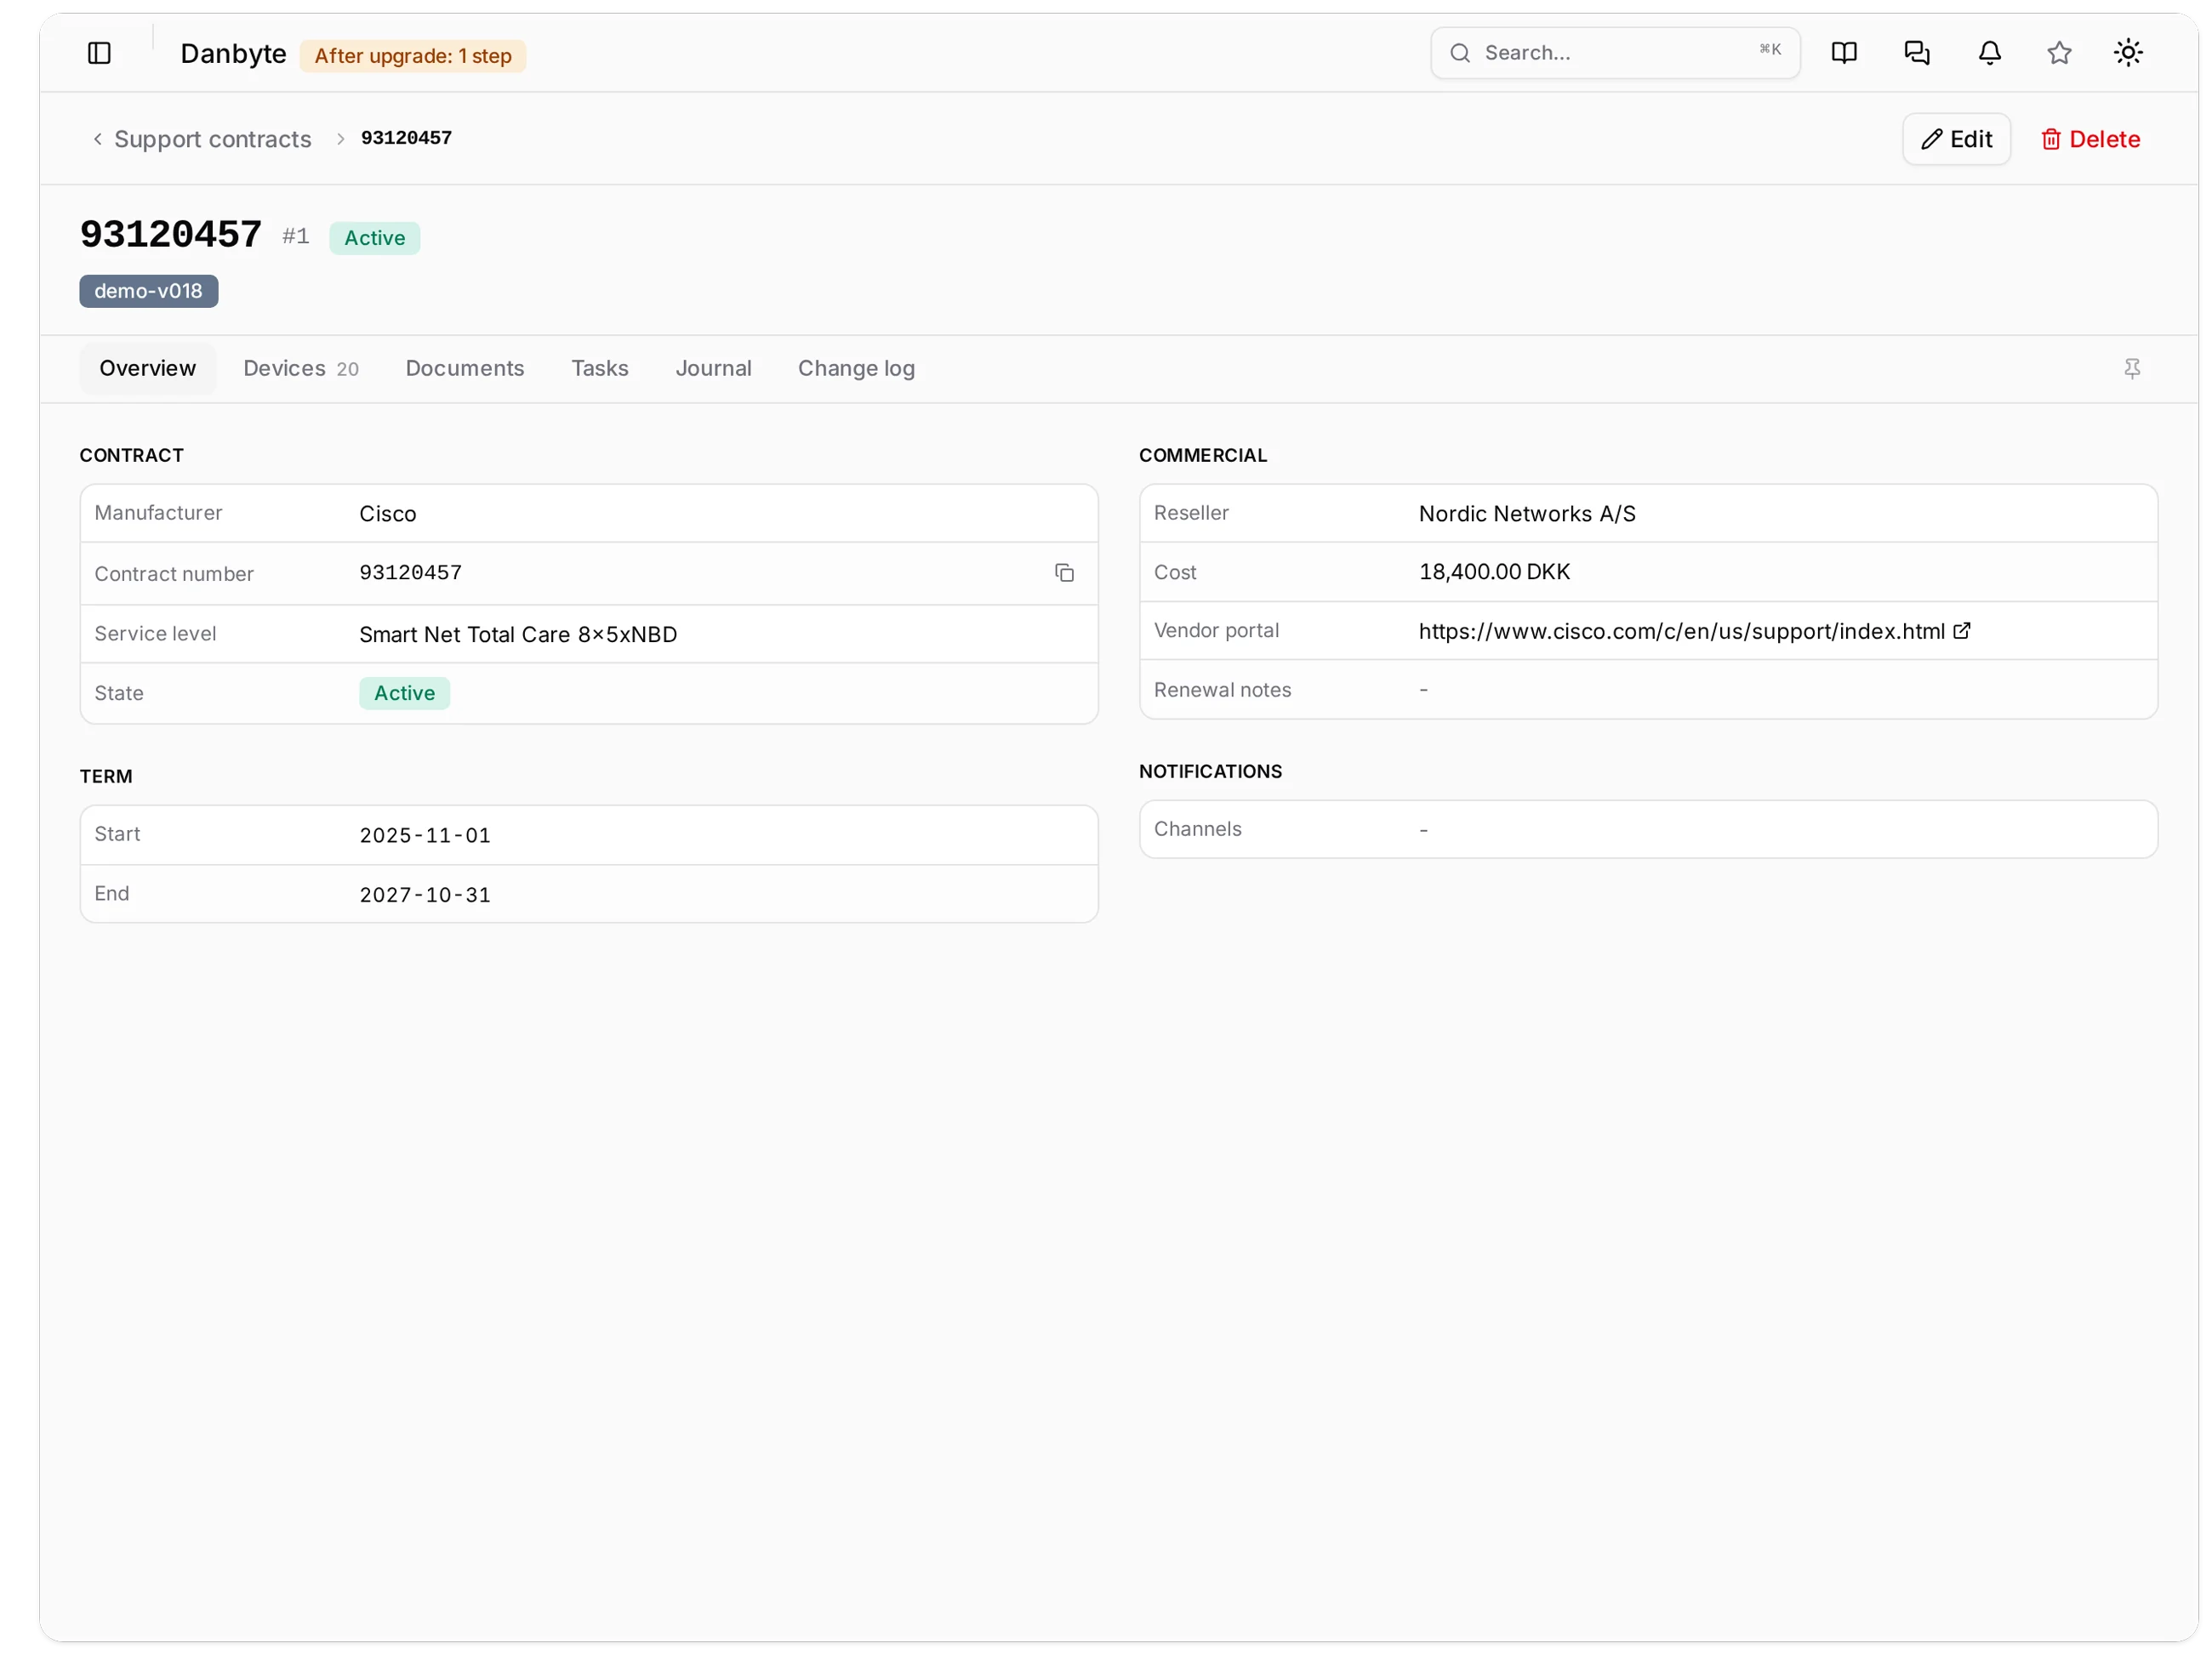Click the end date 2027-10-31
The width and height of the screenshot is (2212, 1655).
[425, 896]
